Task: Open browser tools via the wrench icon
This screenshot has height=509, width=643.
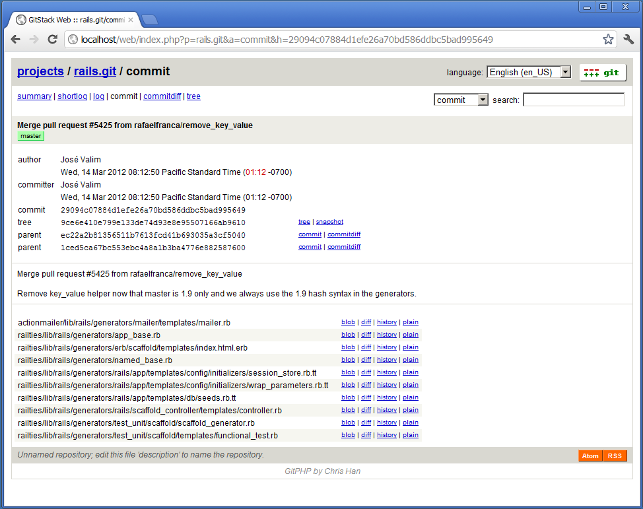Action: click(x=628, y=39)
